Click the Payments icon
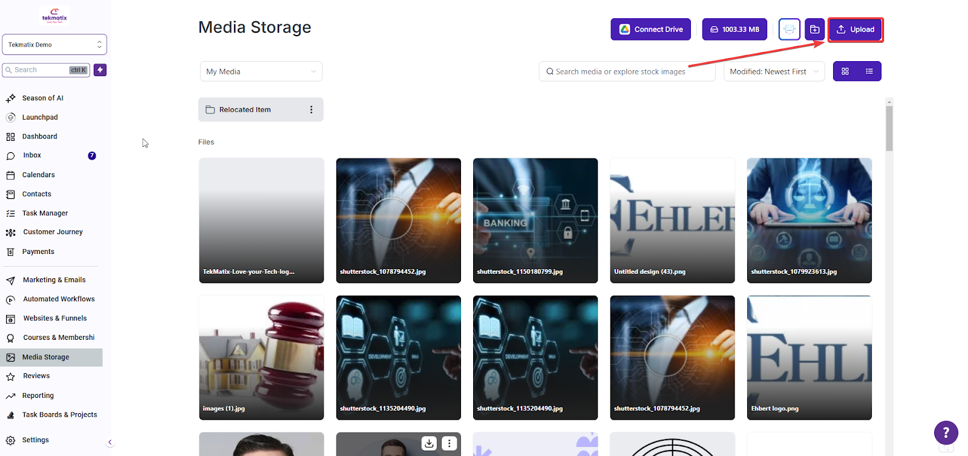 10,252
